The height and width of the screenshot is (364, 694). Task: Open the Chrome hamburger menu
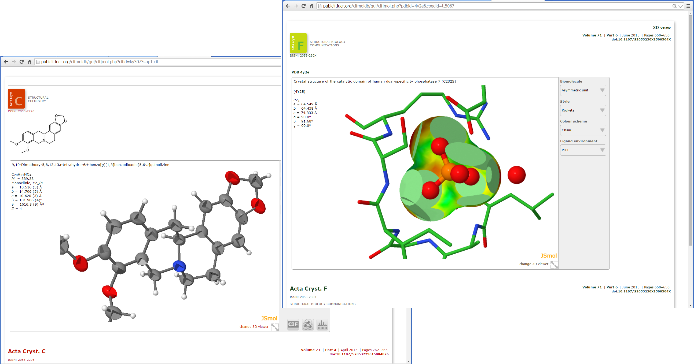coord(688,6)
